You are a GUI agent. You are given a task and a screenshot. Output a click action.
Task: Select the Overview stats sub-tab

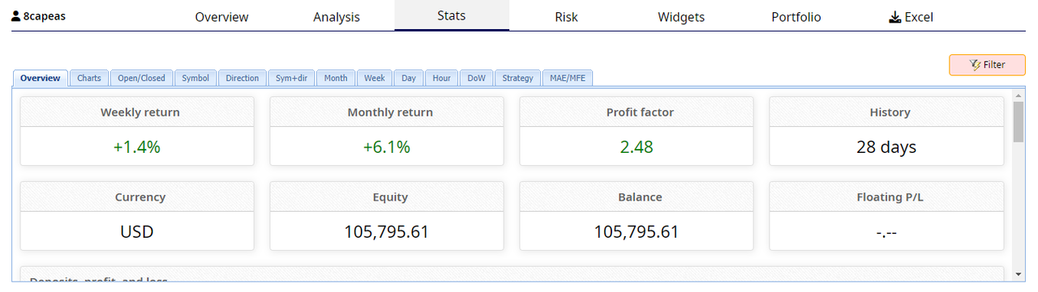41,78
